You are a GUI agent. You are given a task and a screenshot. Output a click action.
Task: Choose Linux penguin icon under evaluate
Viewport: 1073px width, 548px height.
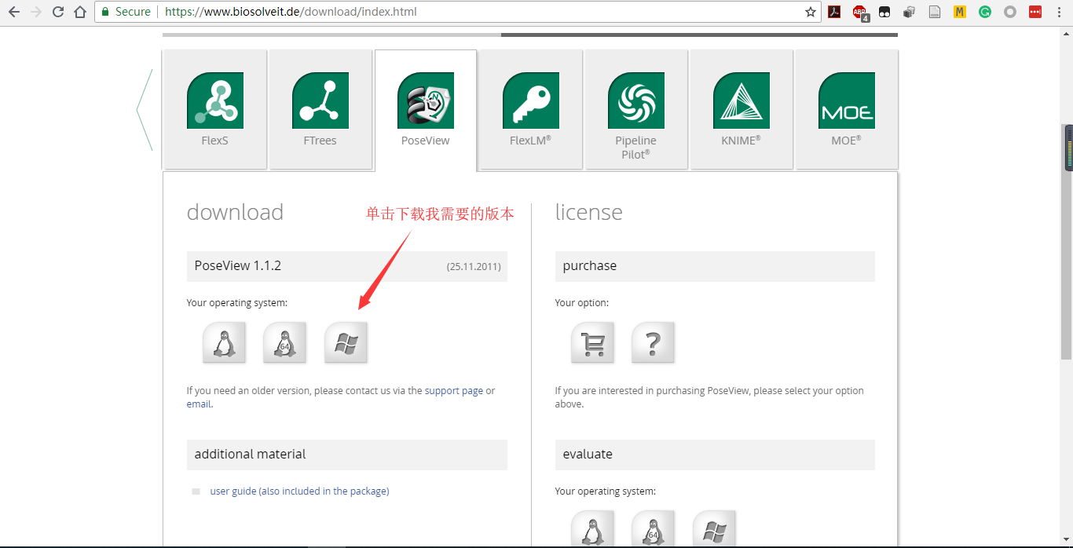(592, 529)
